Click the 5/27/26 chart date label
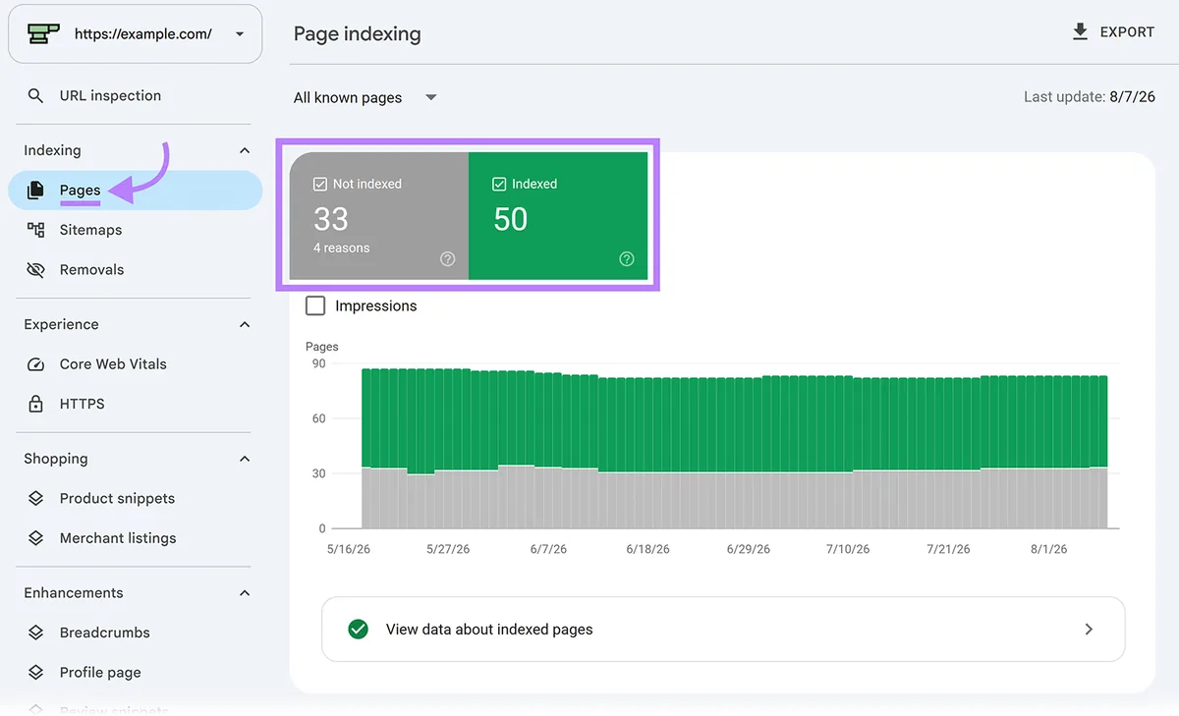Screen dimensions: 1179x716 (448, 549)
